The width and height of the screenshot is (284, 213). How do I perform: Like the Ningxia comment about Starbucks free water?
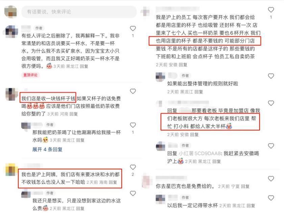[x=271, y=179]
